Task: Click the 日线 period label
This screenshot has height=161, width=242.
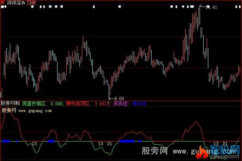Action: (x=31, y=3)
